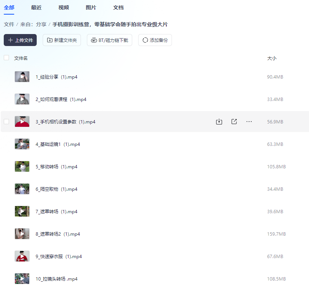This screenshot has height=294, width=309.
Task: Go to 来自：分享 in the breadcrumb
Action: point(33,24)
